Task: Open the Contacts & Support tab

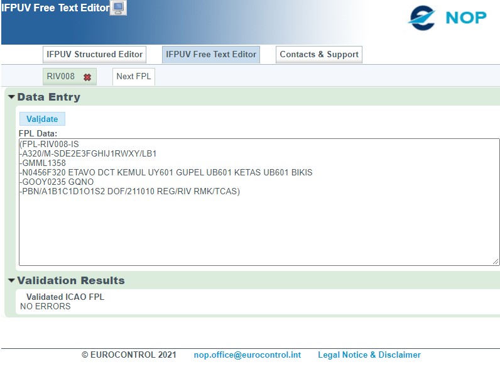Action: tap(319, 55)
